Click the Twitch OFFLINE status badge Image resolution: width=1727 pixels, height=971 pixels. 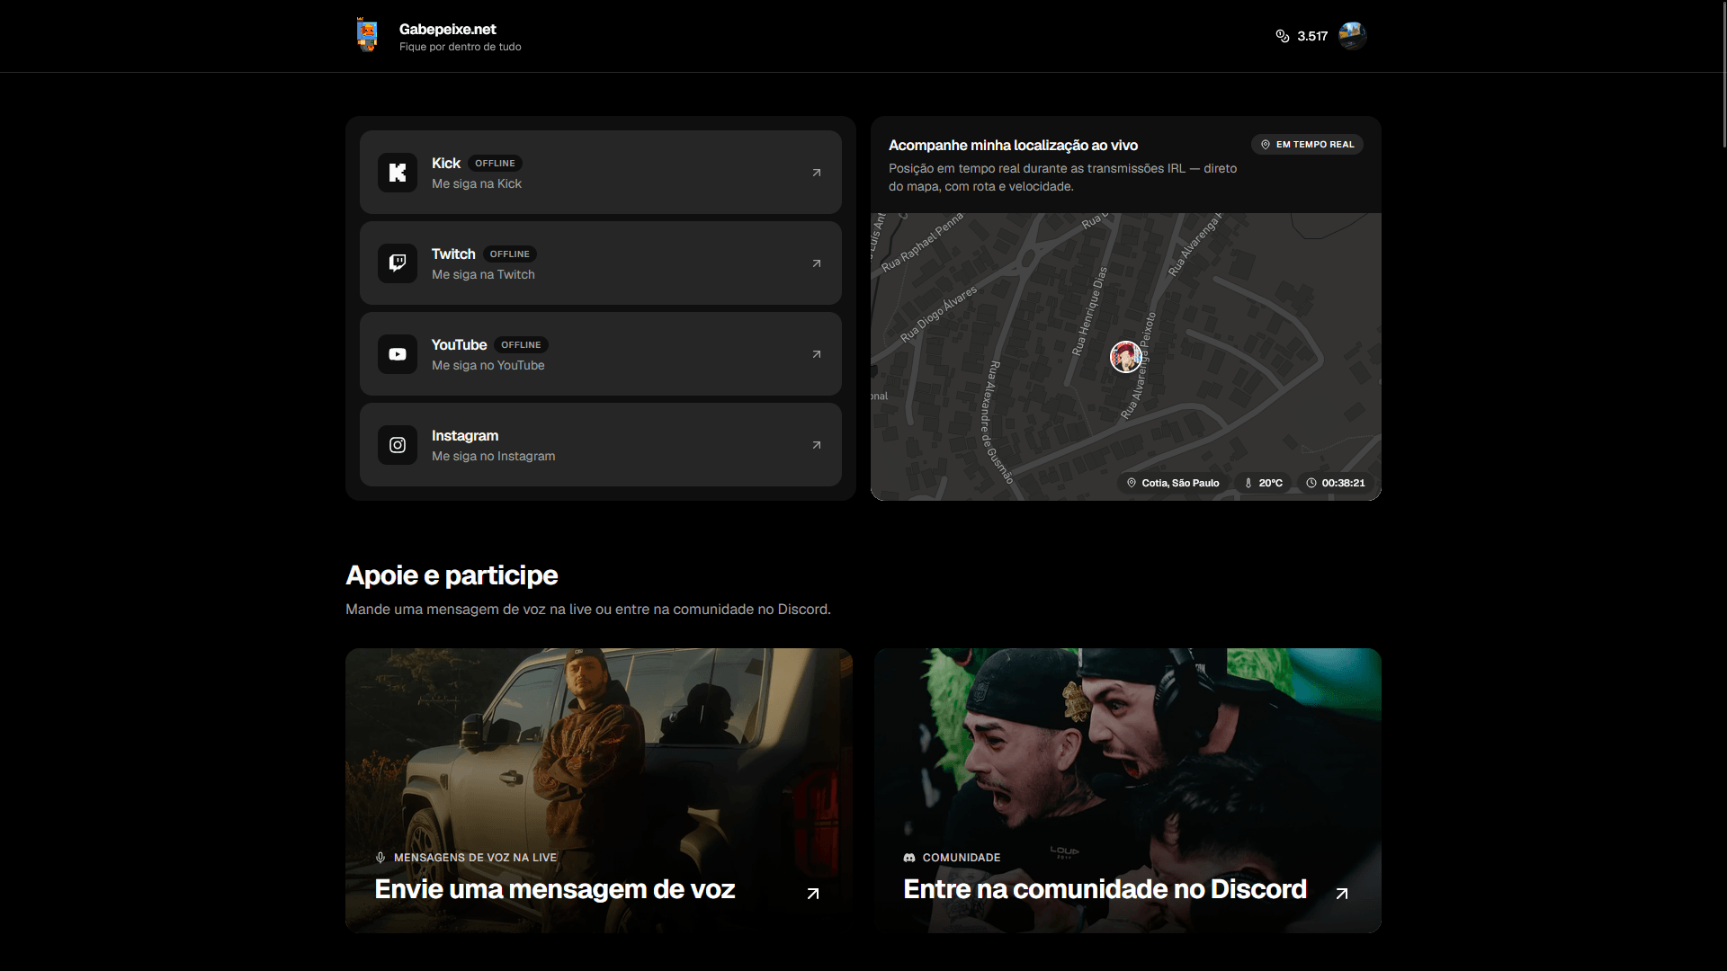pyautogui.click(x=510, y=254)
